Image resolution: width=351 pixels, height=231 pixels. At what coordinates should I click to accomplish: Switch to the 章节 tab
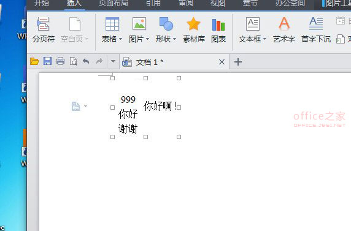click(x=250, y=3)
